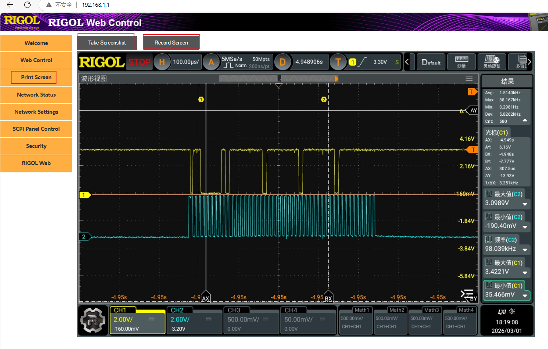548x349 pixels.
Task: Open trigger T button
Action: (x=338, y=62)
